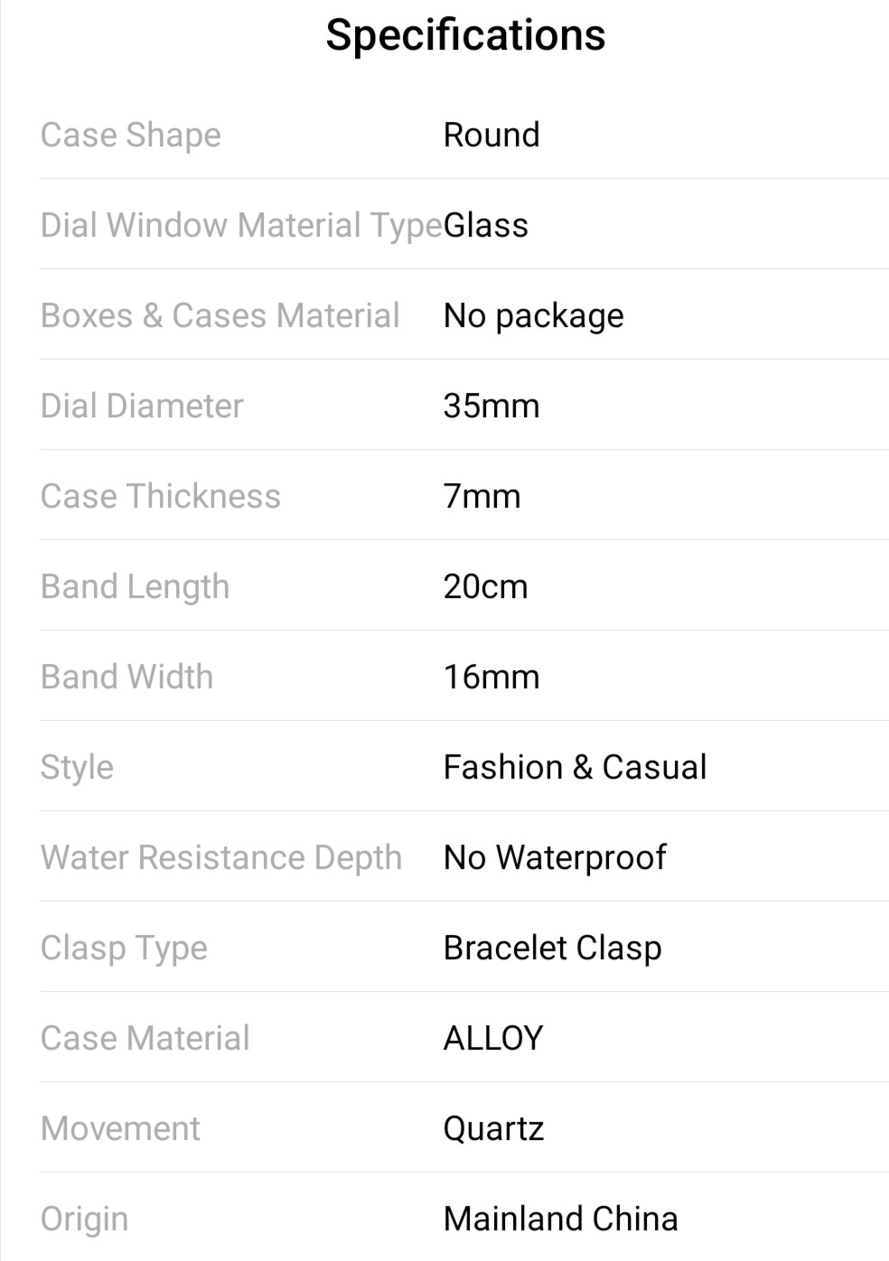Select the Fashion & Casual style value
The width and height of the screenshot is (889, 1261).
click(575, 768)
